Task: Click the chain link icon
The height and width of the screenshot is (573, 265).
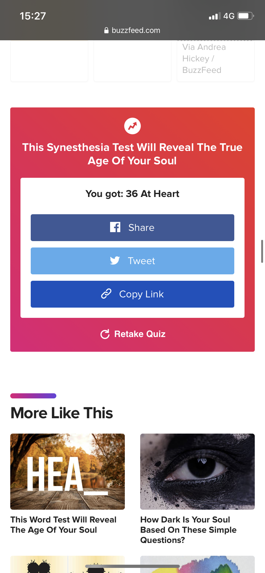Action: pos(106,294)
